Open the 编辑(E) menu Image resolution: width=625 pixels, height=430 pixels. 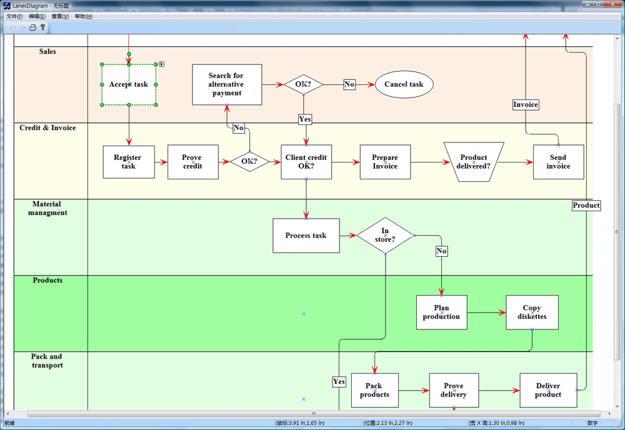point(37,16)
